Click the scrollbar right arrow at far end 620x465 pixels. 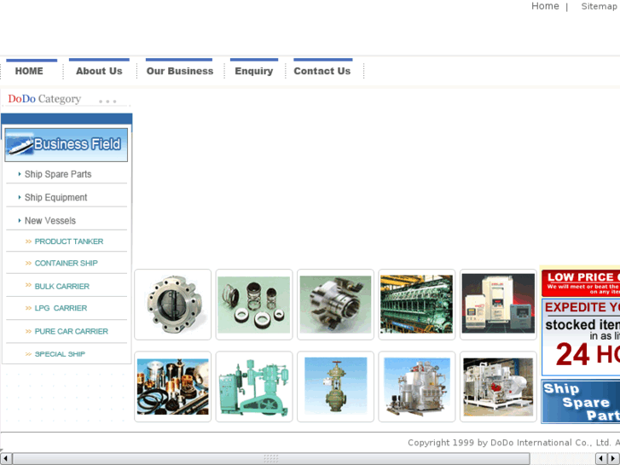tap(613, 459)
